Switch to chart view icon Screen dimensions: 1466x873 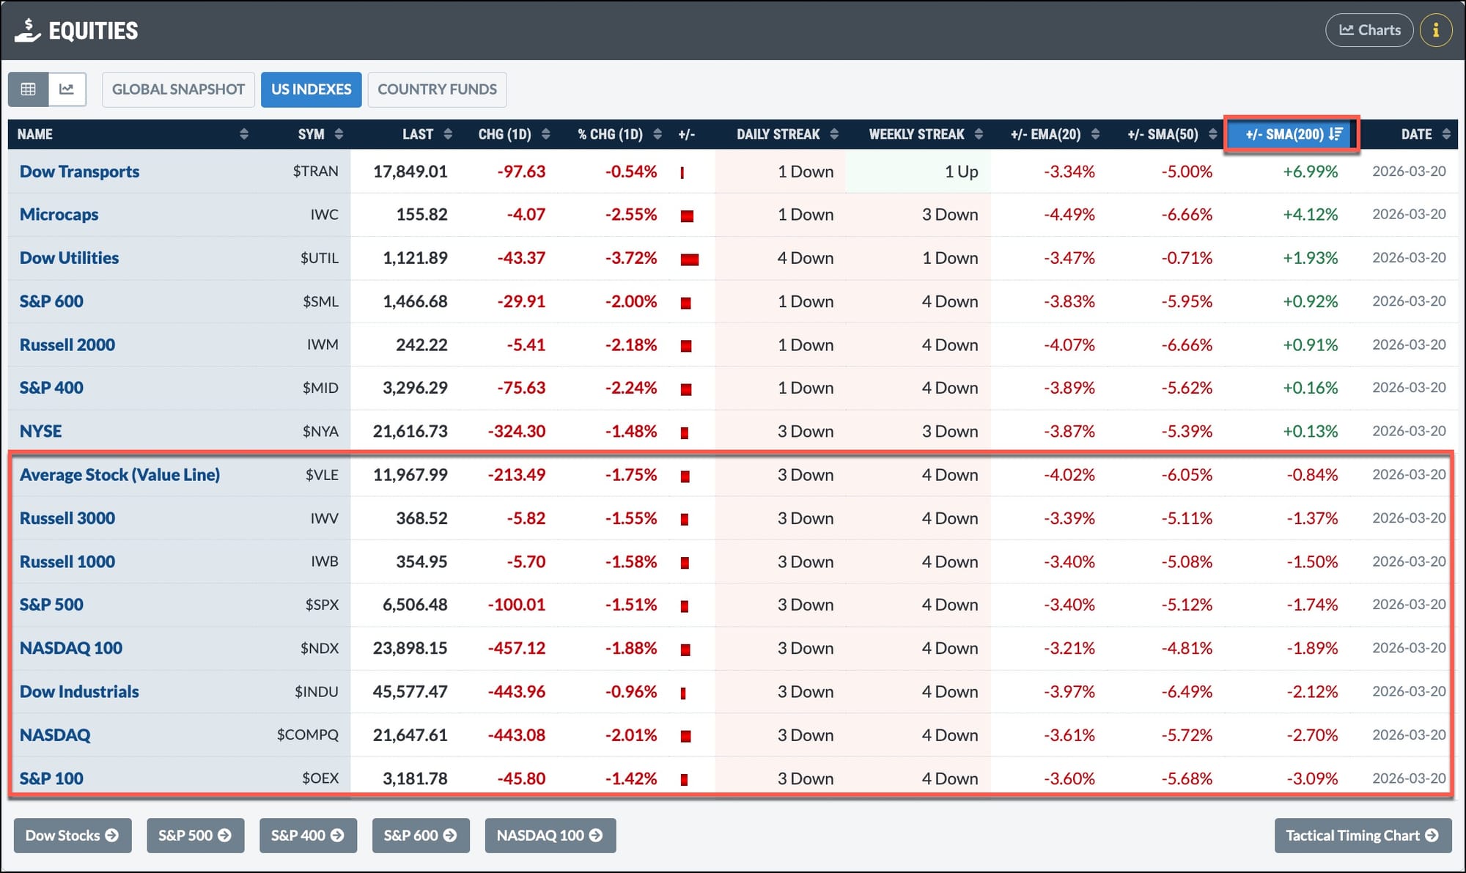pos(67,89)
